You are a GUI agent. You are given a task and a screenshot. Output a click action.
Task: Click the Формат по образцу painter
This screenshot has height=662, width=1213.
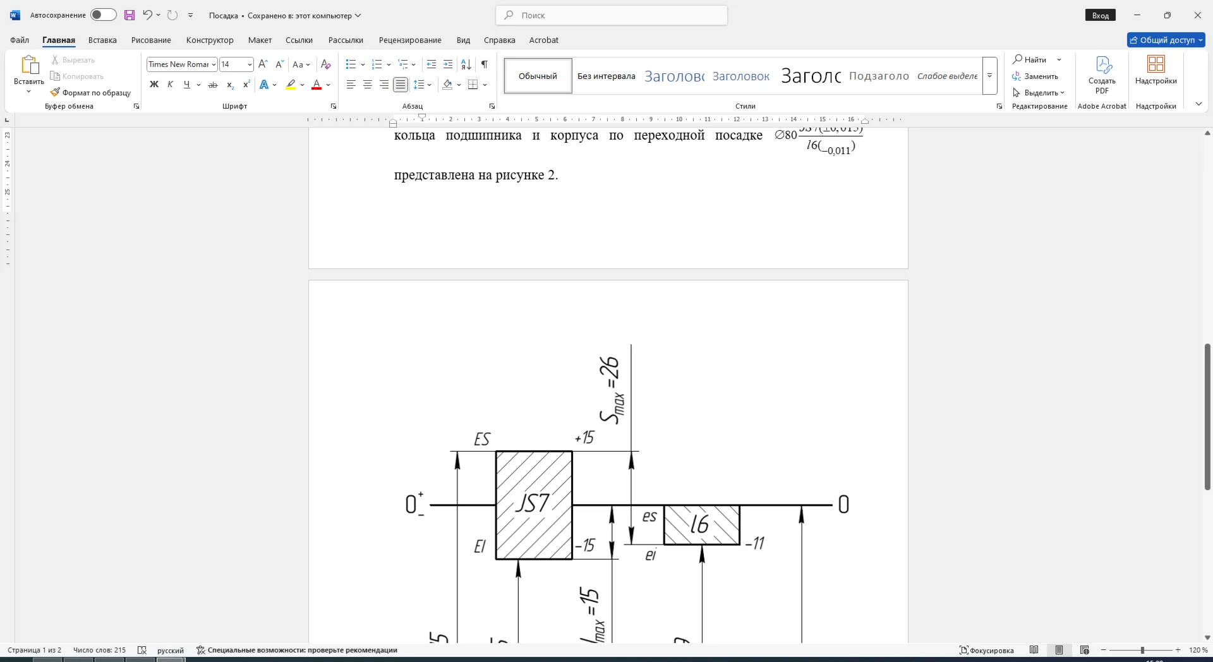[x=91, y=93]
